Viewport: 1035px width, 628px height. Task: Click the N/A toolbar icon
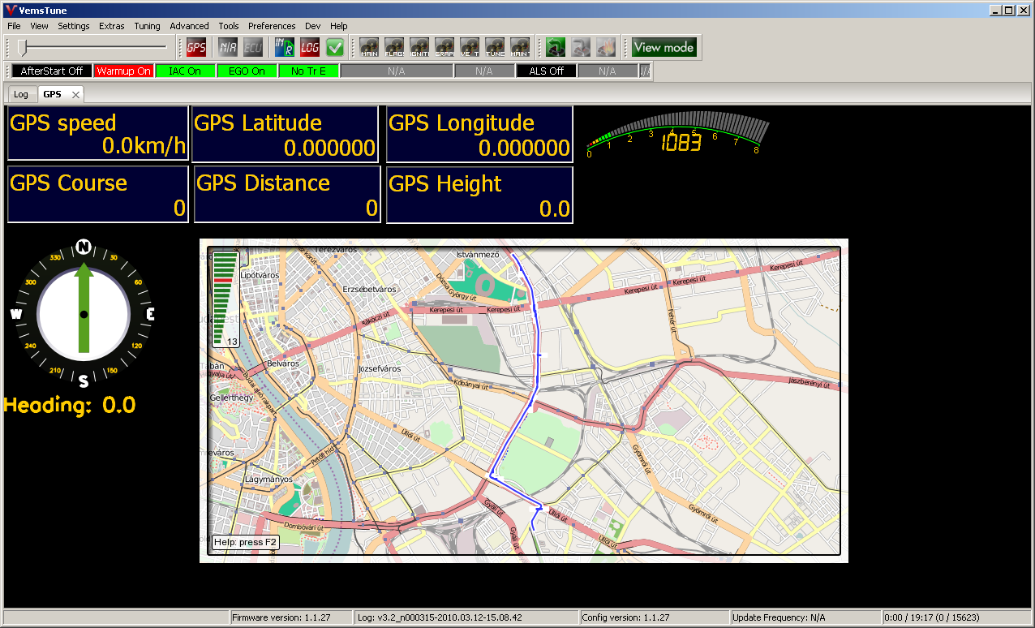[228, 47]
